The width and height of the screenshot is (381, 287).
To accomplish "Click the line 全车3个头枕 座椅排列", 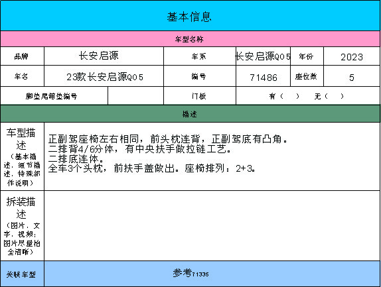I will pos(151,168).
